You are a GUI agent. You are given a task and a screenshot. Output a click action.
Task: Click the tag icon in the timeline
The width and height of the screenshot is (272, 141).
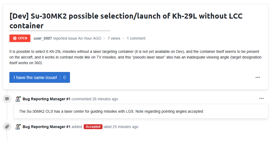click(x=7, y=127)
